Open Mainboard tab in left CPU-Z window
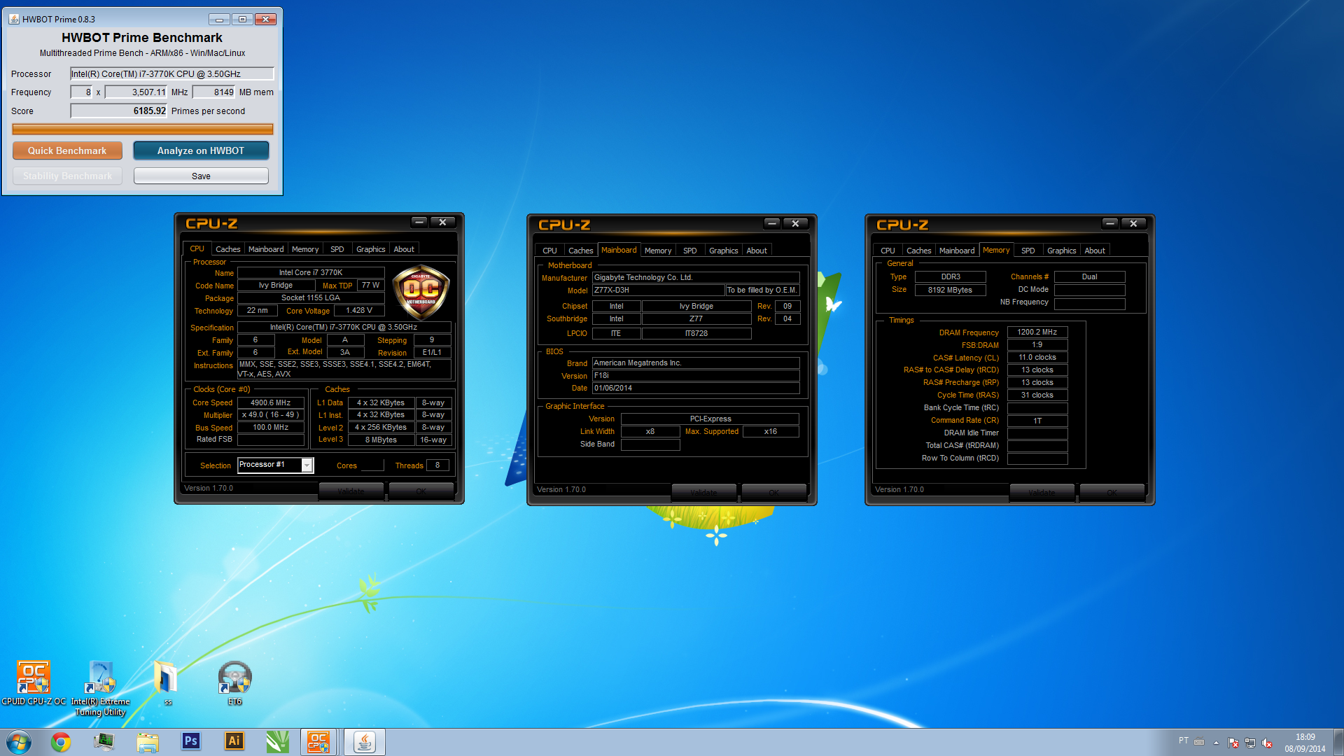The width and height of the screenshot is (1344, 756). [x=266, y=249]
